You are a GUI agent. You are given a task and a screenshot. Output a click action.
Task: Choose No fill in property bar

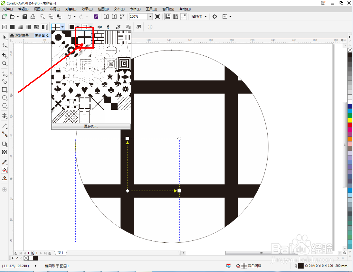click(x=4, y=27)
